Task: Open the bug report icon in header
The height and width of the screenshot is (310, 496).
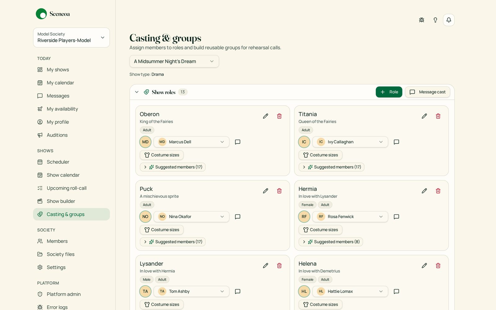Action: coord(422,20)
